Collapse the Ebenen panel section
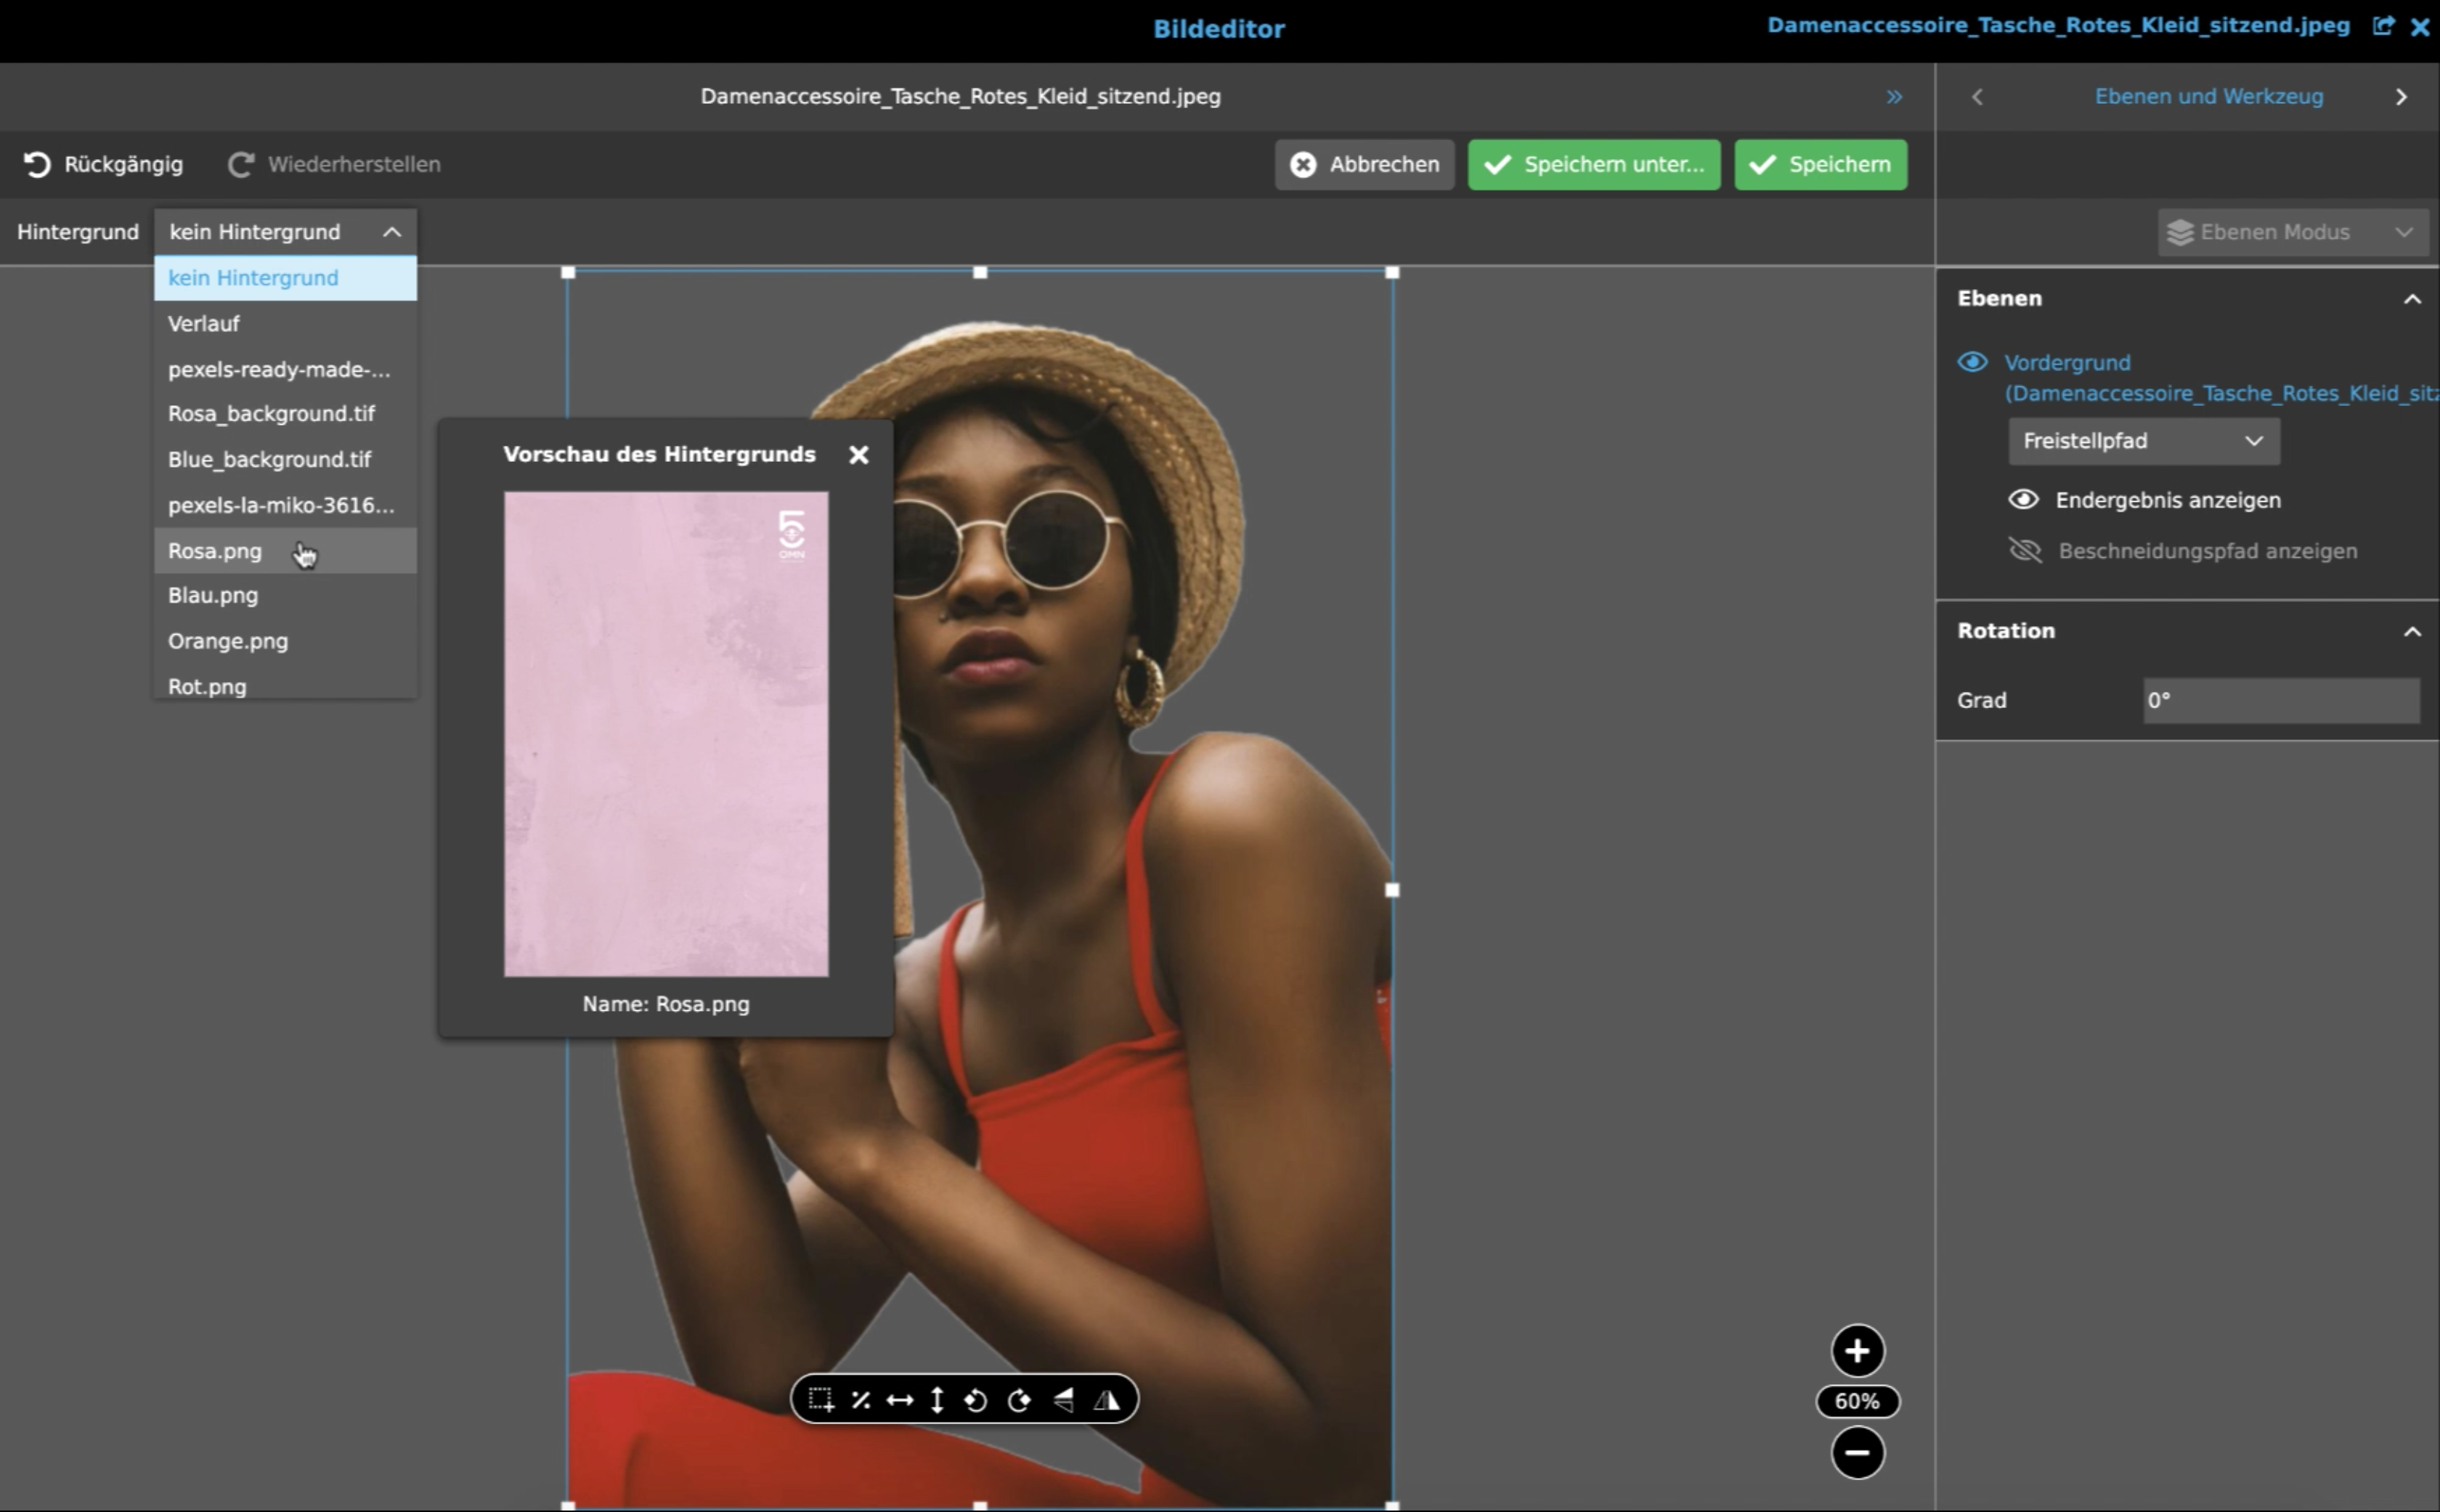Image resolution: width=2440 pixels, height=1512 pixels. [x=2412, y=299]
